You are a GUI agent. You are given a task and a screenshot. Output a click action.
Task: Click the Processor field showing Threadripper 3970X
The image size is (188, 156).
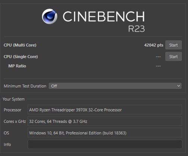105,109
